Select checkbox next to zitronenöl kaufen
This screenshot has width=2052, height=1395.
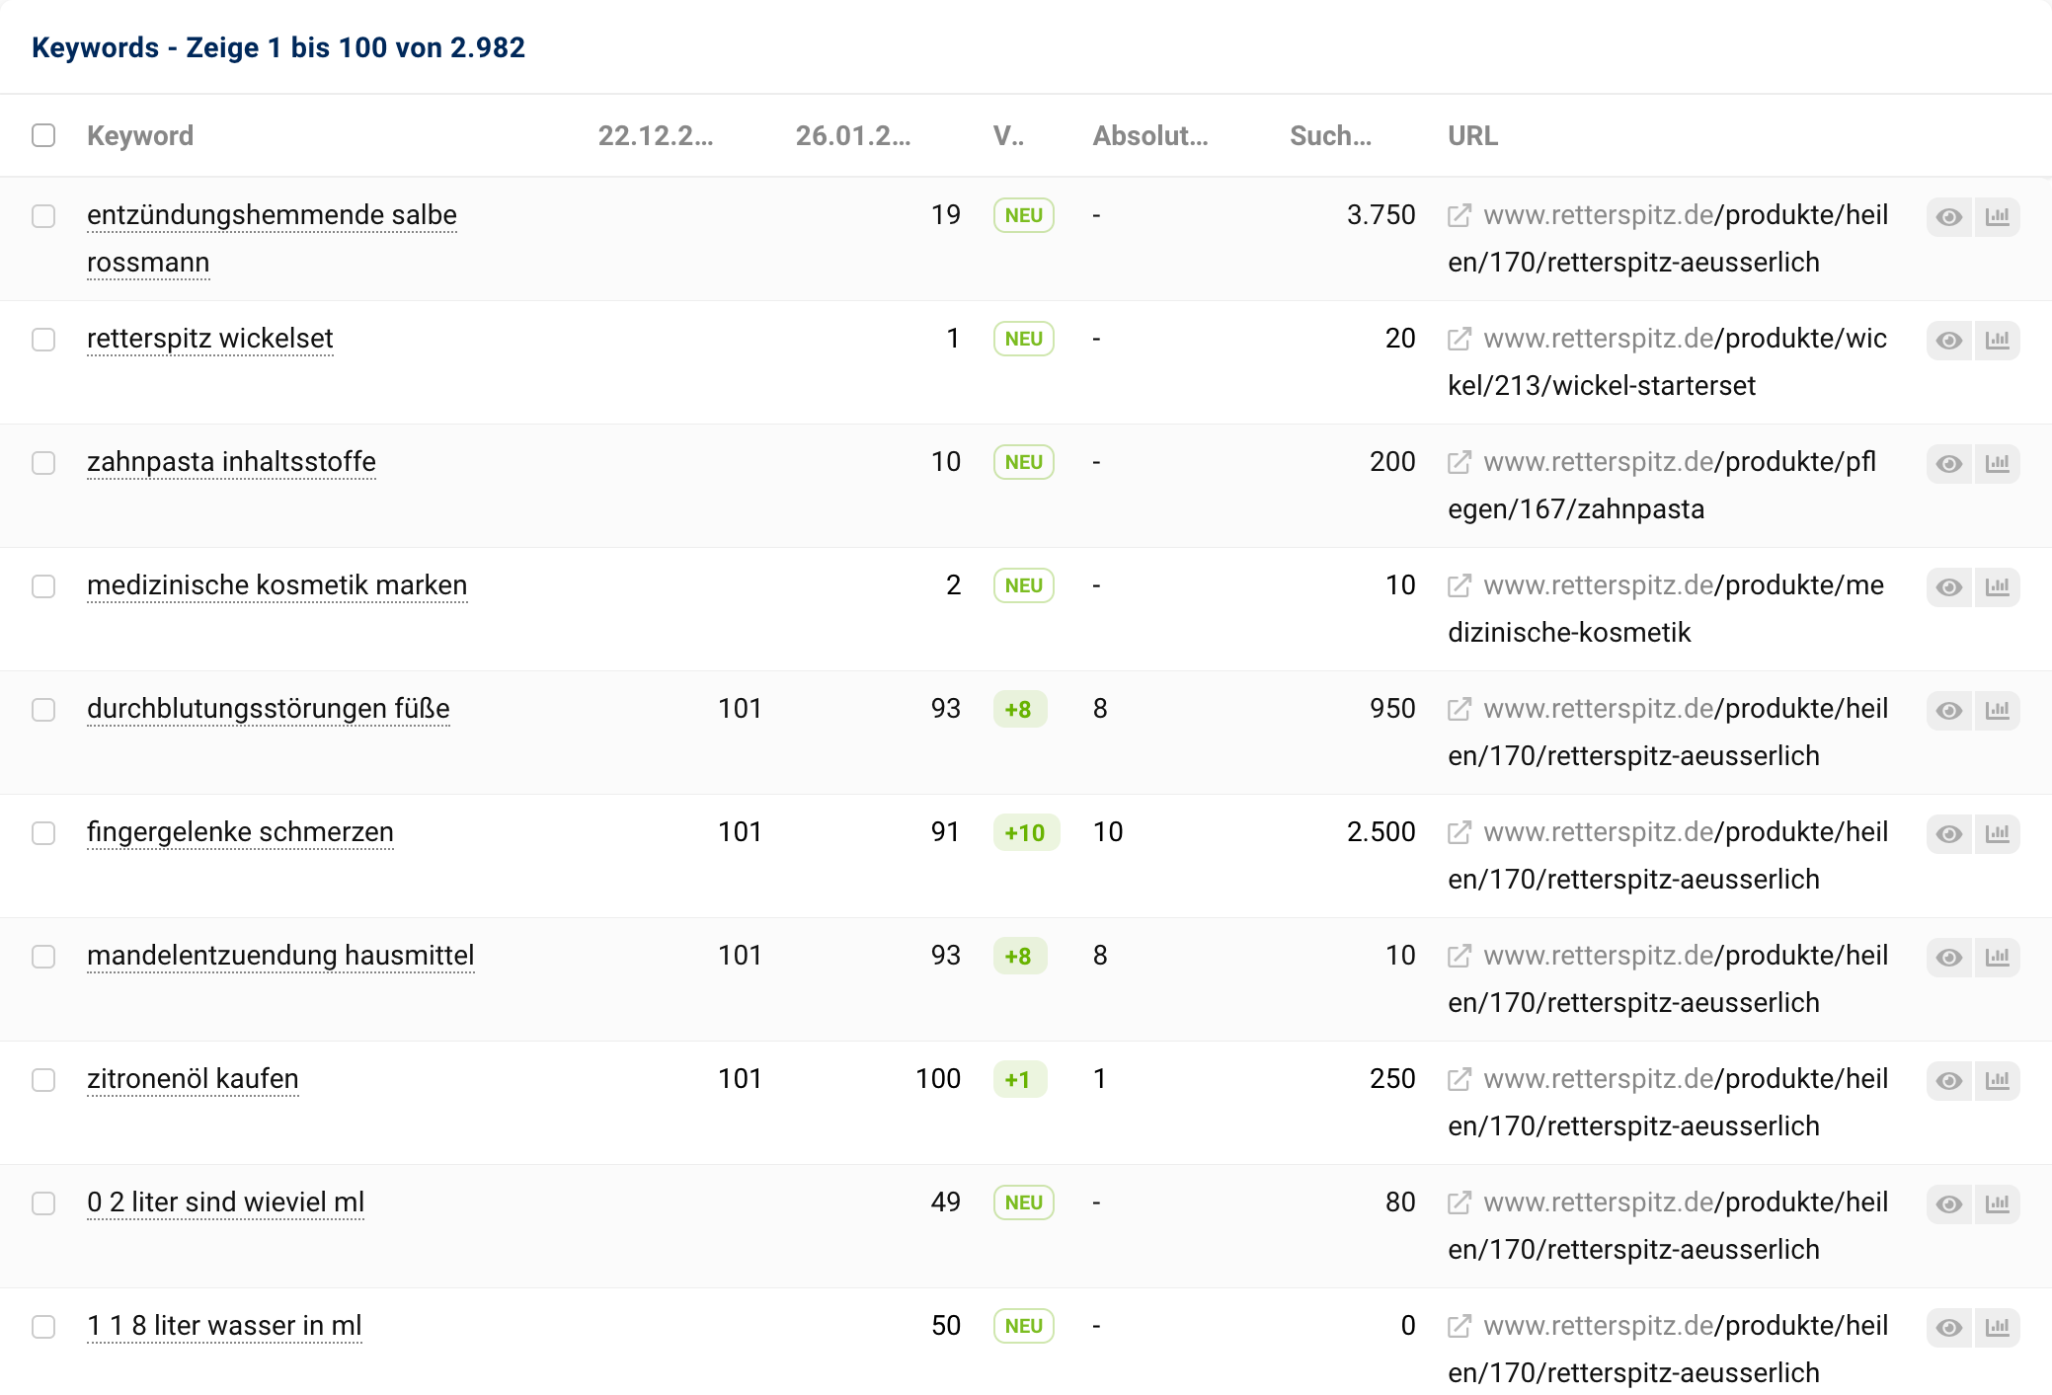[x=43, y=1080]
